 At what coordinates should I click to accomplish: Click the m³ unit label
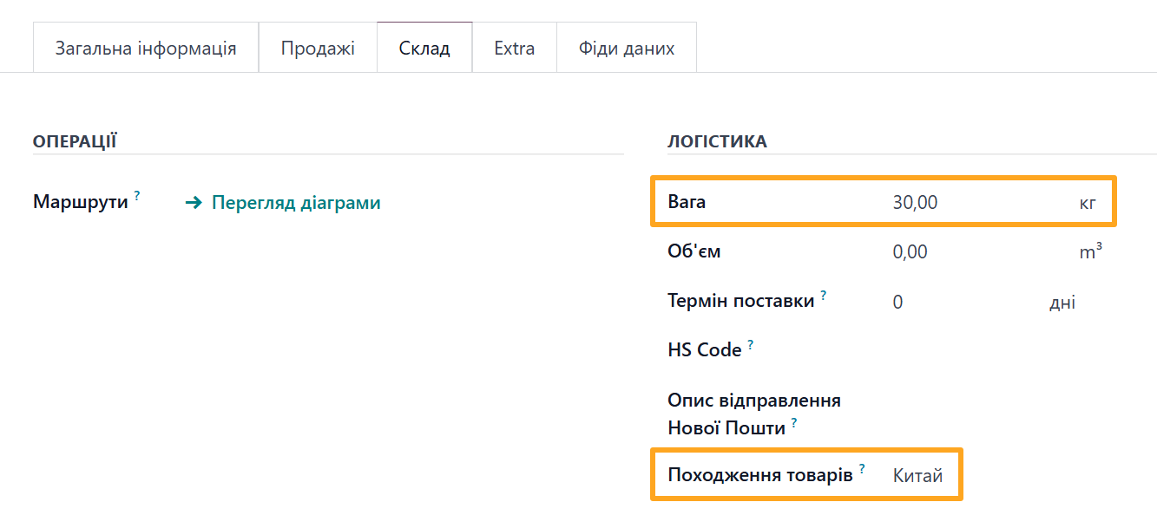[1091, 252]
